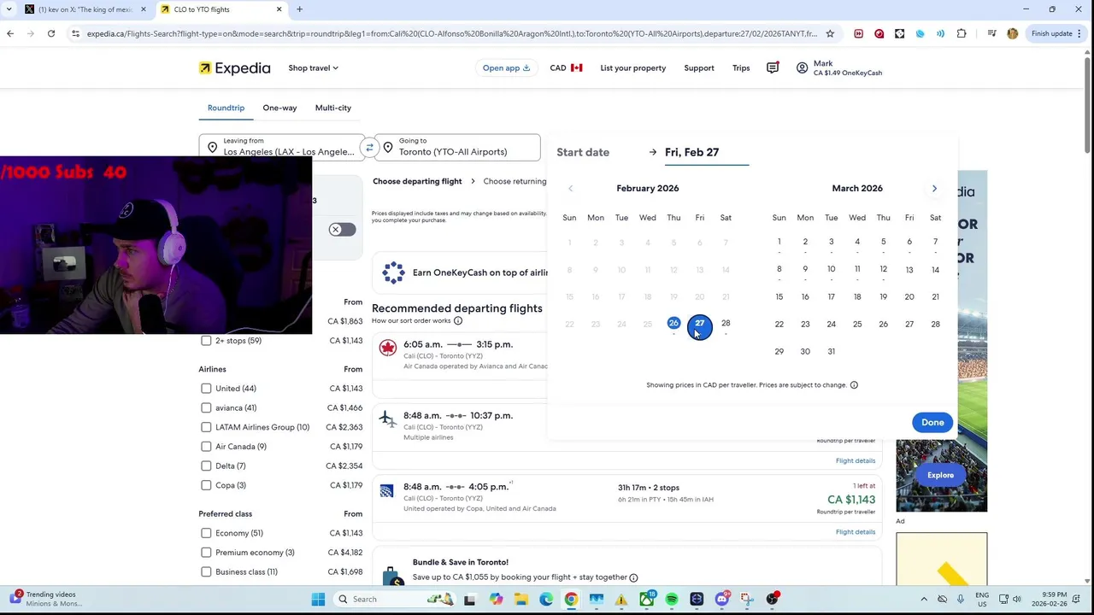Click the OneKeyCash earn icon

coord(393,272)
